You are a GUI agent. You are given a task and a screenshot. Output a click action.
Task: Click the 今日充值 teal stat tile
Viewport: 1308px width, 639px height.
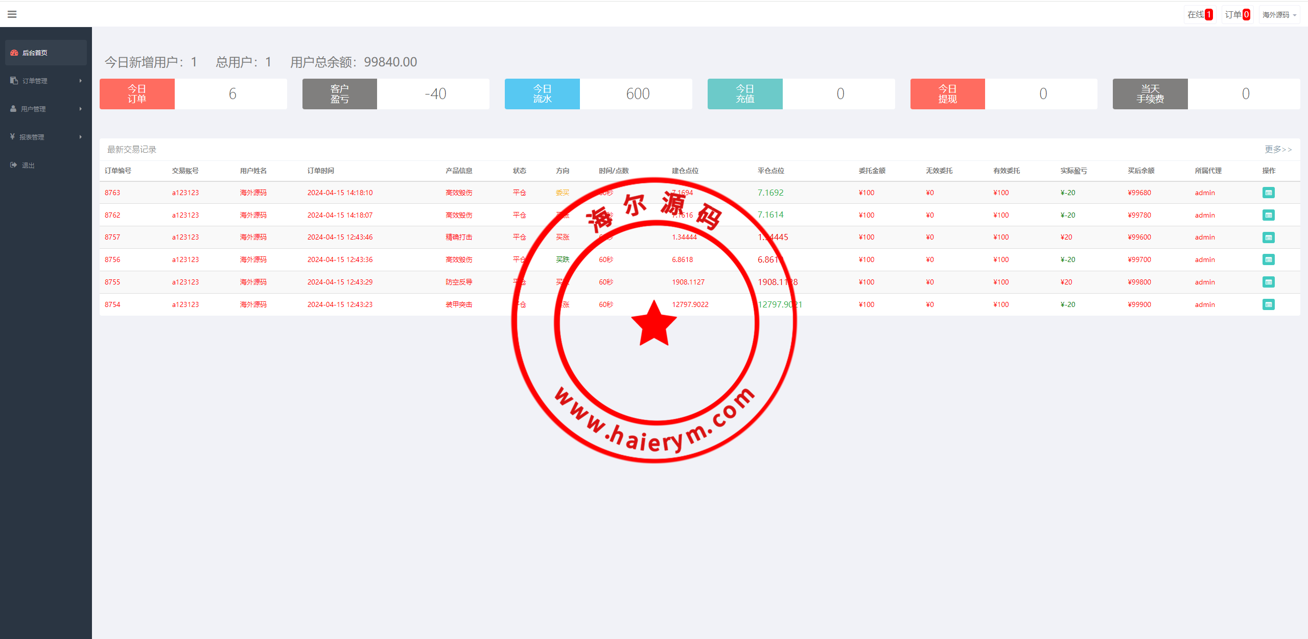(744, 94)
